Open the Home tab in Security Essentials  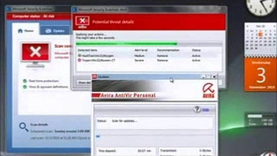click(x=26, y=31)
